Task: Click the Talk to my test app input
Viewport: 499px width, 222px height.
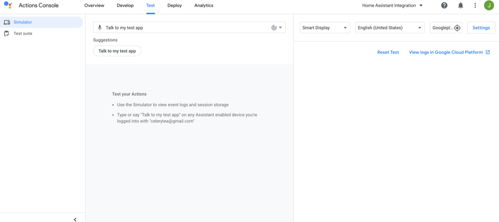Action: pos(189,28)
